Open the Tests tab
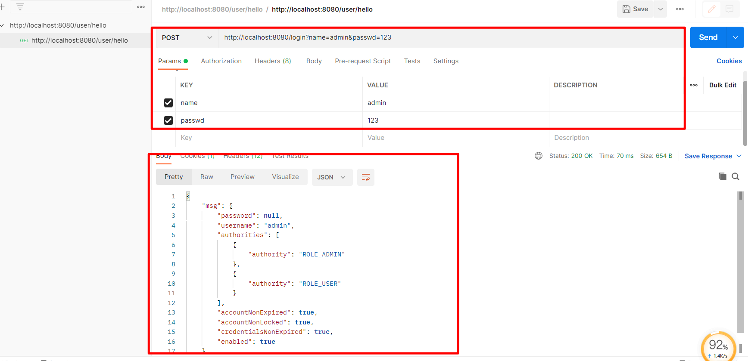 click(x=412, y=61)
